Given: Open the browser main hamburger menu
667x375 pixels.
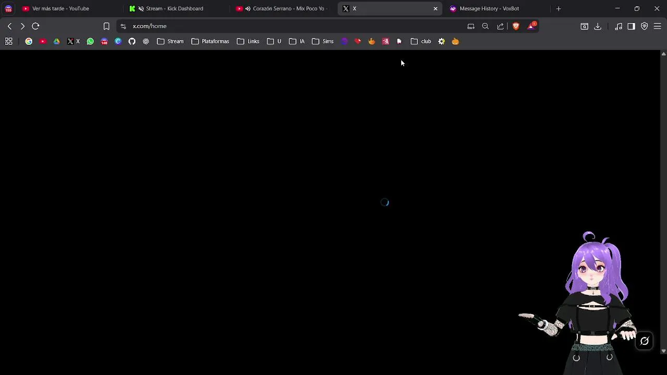Looking at the screenshot, I should click(658, 26).
